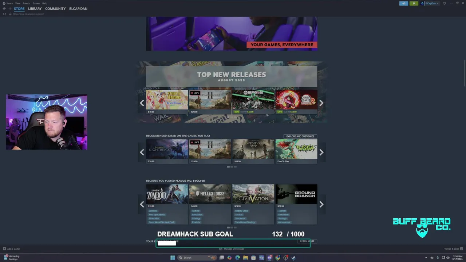The width and height of the screenshot is (466, 262).
Task: Open the Help menu
Action: (44, 3)
